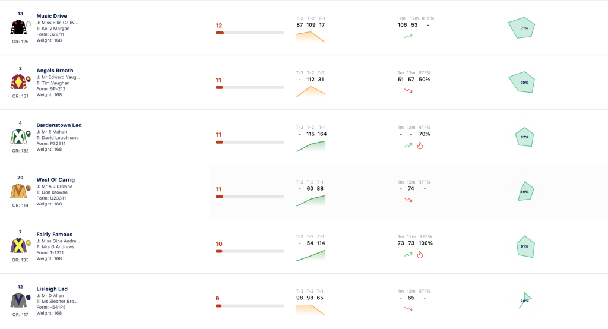Viewport: 608px width, 329px height.
Task: Click Fairly Famous score bar showing 10
Action: (250, 251)
